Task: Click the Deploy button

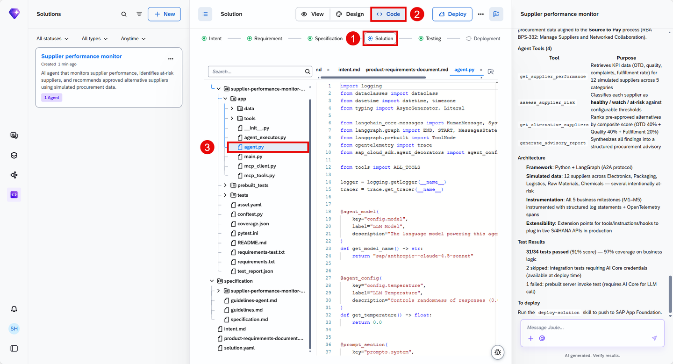Action: (452, 14)
